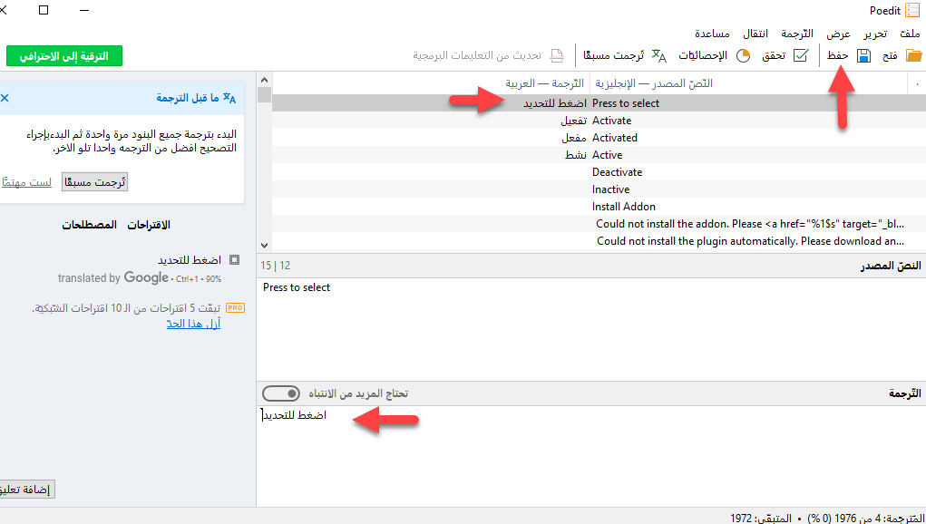This screenshot has width=926, height=524.
Task: Click the تحقق validate checkmark icon
Action: [801, 55]
